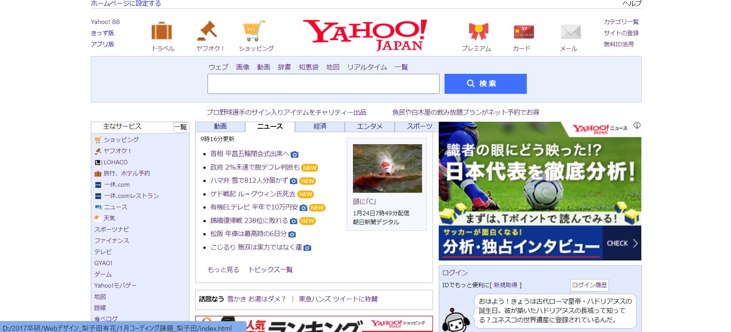
Task: Click the search text field
Action: [324, 84]
